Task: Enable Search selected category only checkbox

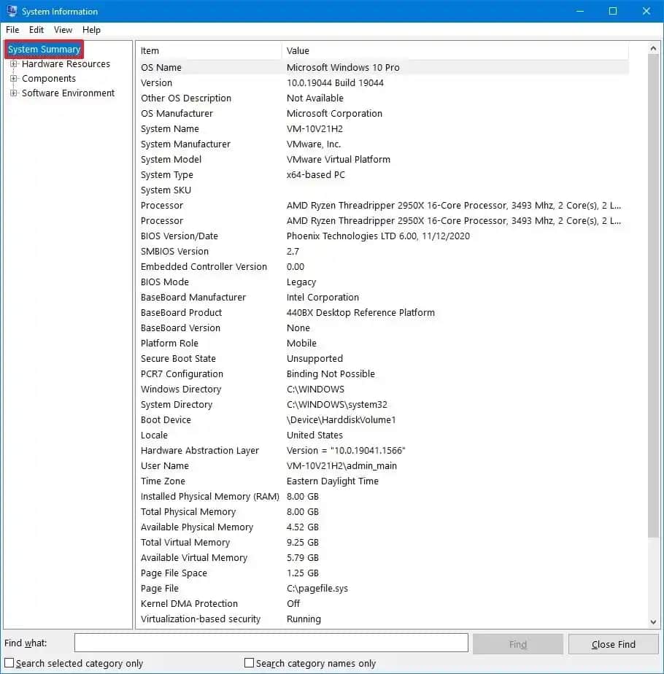Action: click(9, 663)
